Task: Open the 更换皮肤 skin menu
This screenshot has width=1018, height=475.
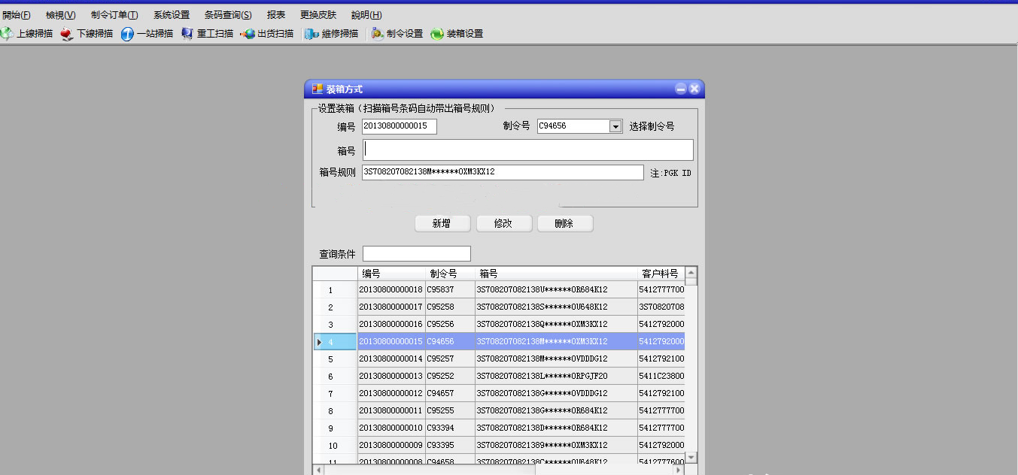Action: (x=318, y=15)
